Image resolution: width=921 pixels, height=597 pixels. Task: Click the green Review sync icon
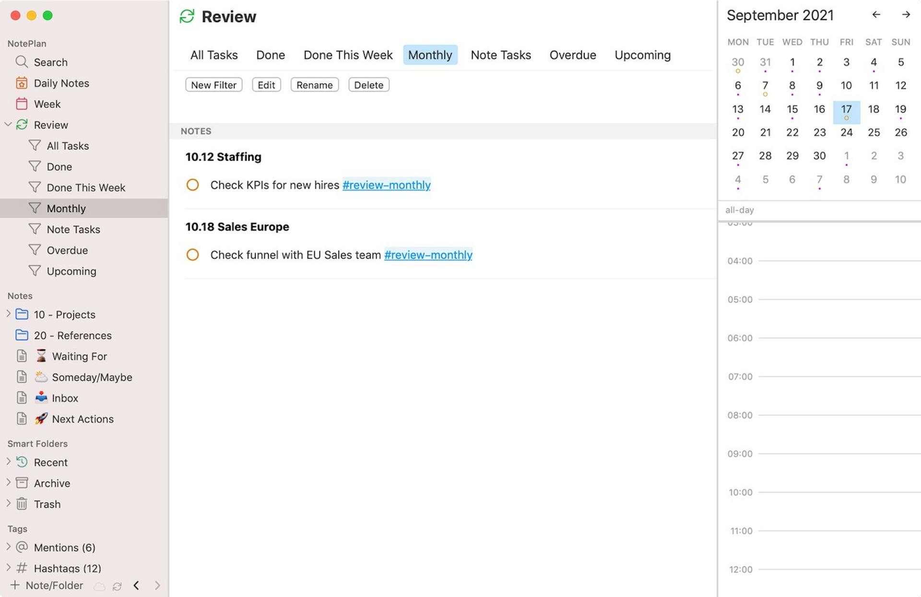(x=21, y=125)
